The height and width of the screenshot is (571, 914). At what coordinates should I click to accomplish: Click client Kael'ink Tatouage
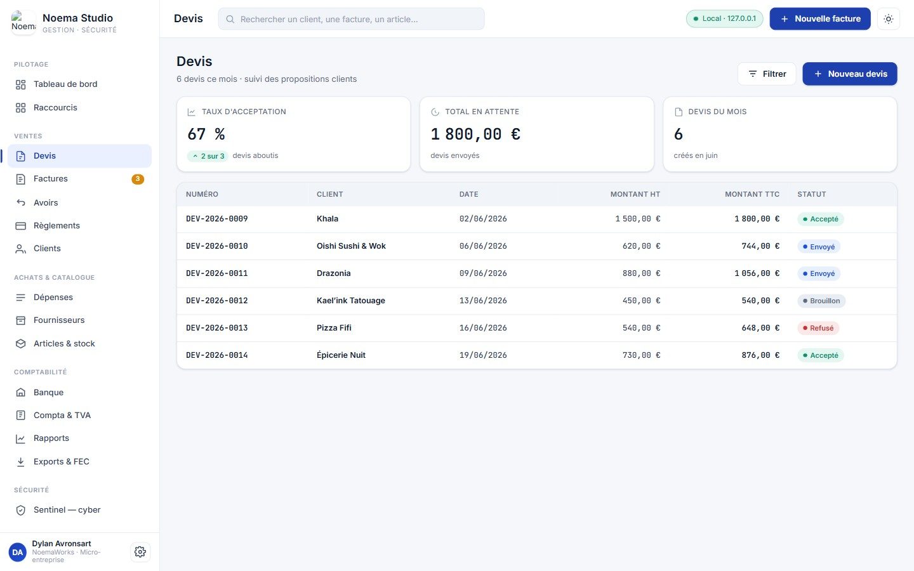351,301
